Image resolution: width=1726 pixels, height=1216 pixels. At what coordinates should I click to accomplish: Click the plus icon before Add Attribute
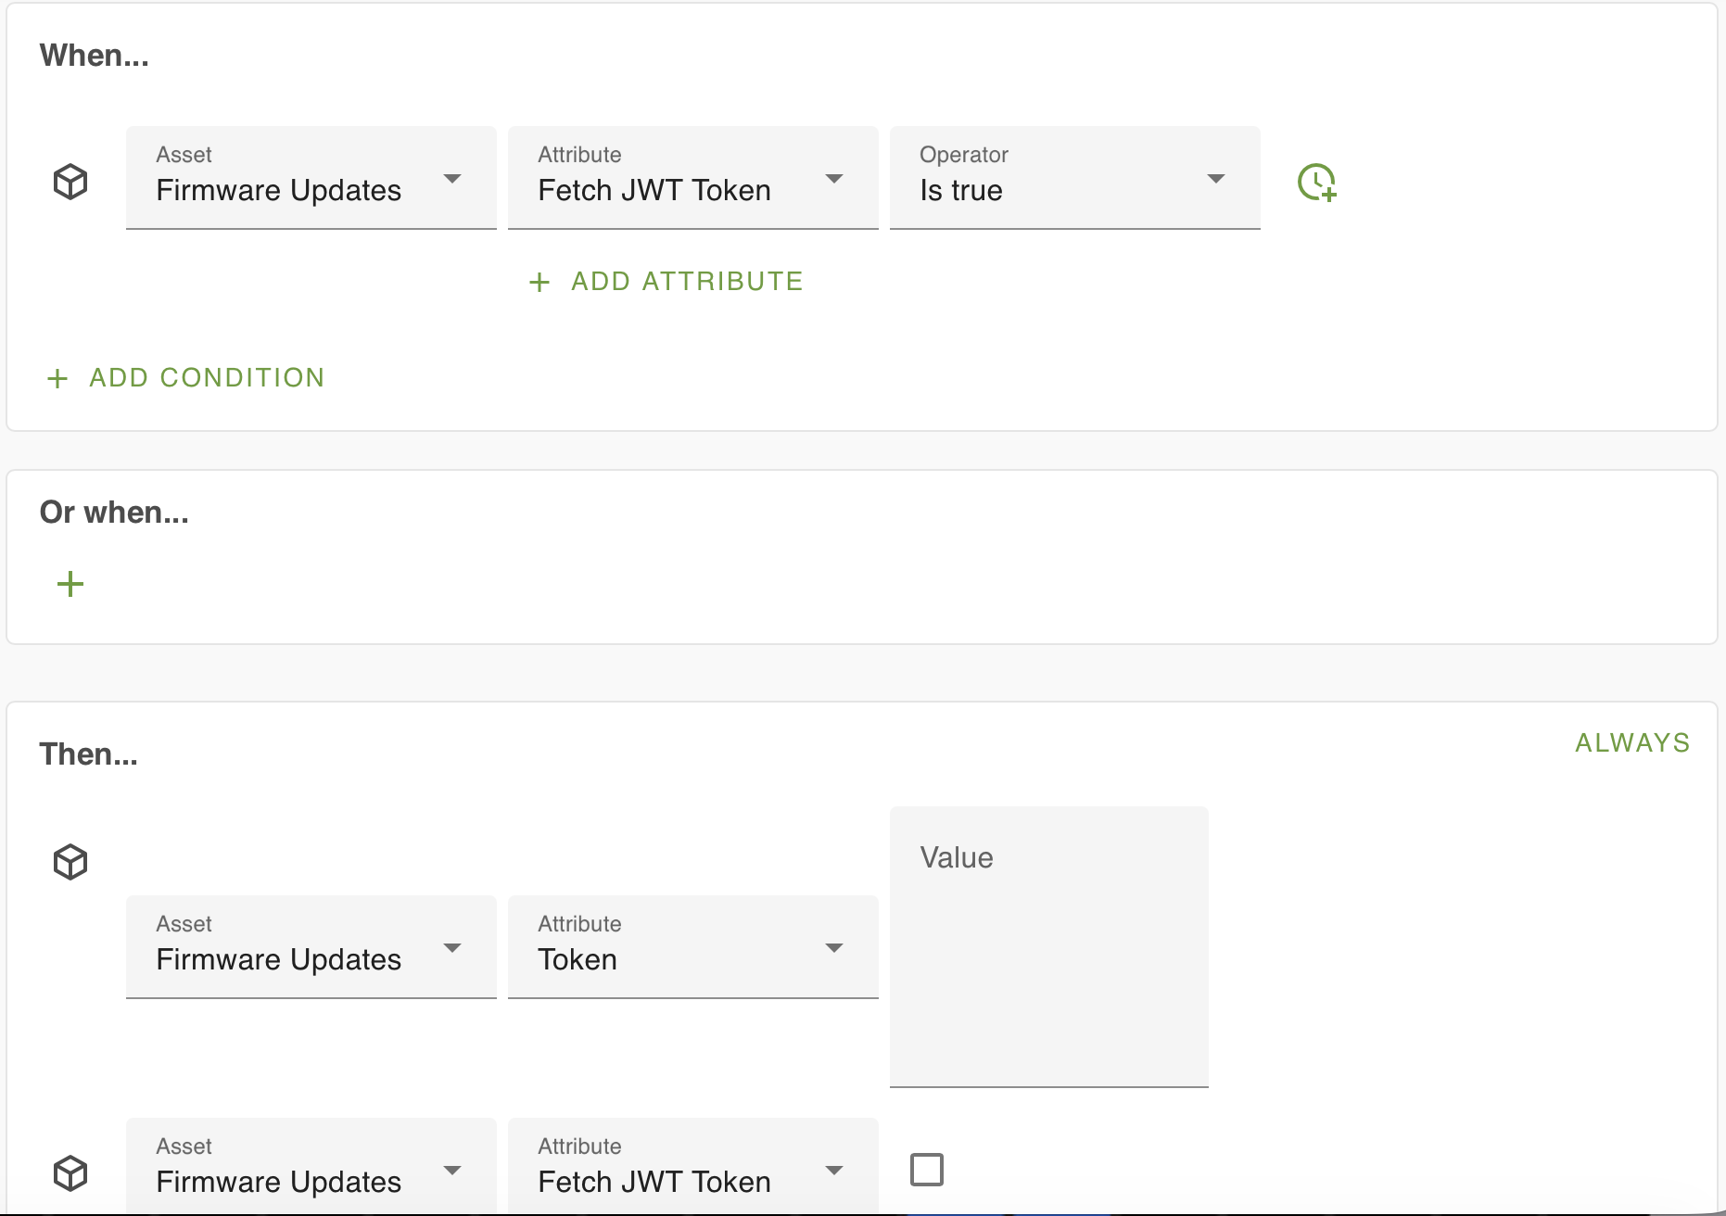click(x=539, y=282)
